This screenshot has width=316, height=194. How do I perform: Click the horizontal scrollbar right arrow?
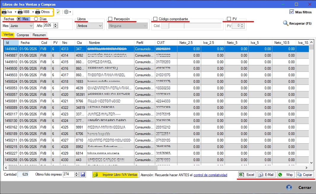(x=306, y=168)
